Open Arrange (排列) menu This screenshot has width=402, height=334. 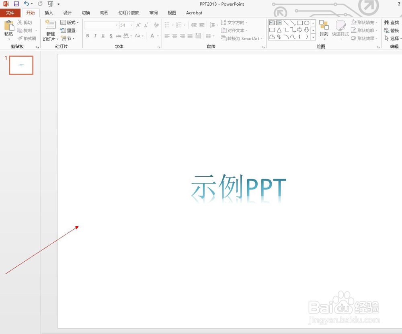pos(324,30)
